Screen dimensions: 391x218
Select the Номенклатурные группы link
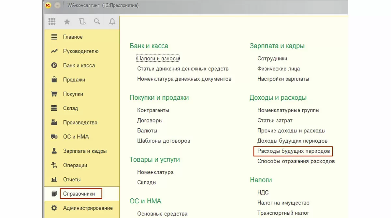tap(288, 110)
